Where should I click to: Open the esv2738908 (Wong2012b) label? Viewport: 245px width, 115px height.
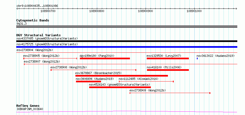69,67
